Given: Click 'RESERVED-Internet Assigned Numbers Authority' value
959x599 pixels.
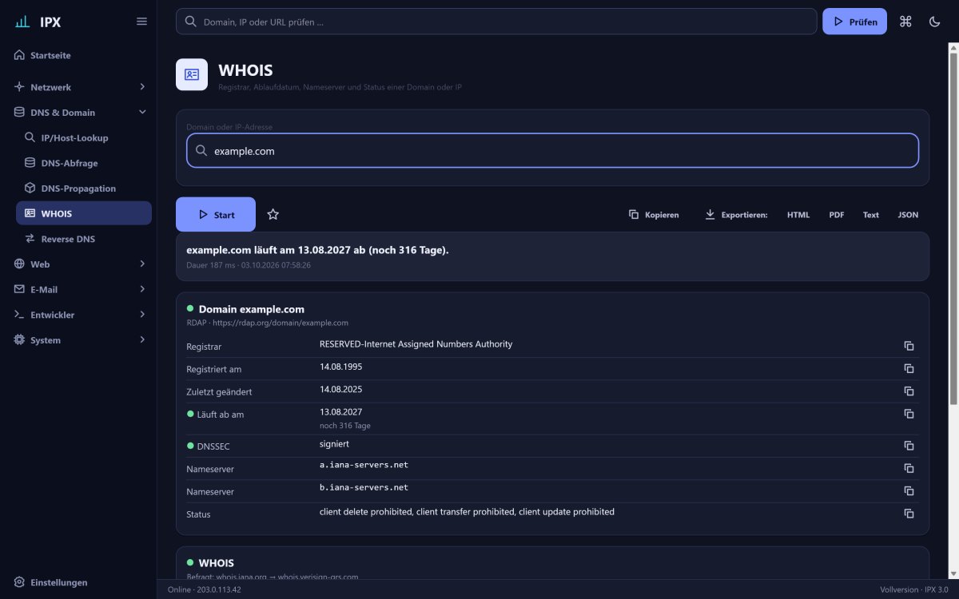Looking at the screenshot, I should tap(416, 344).
